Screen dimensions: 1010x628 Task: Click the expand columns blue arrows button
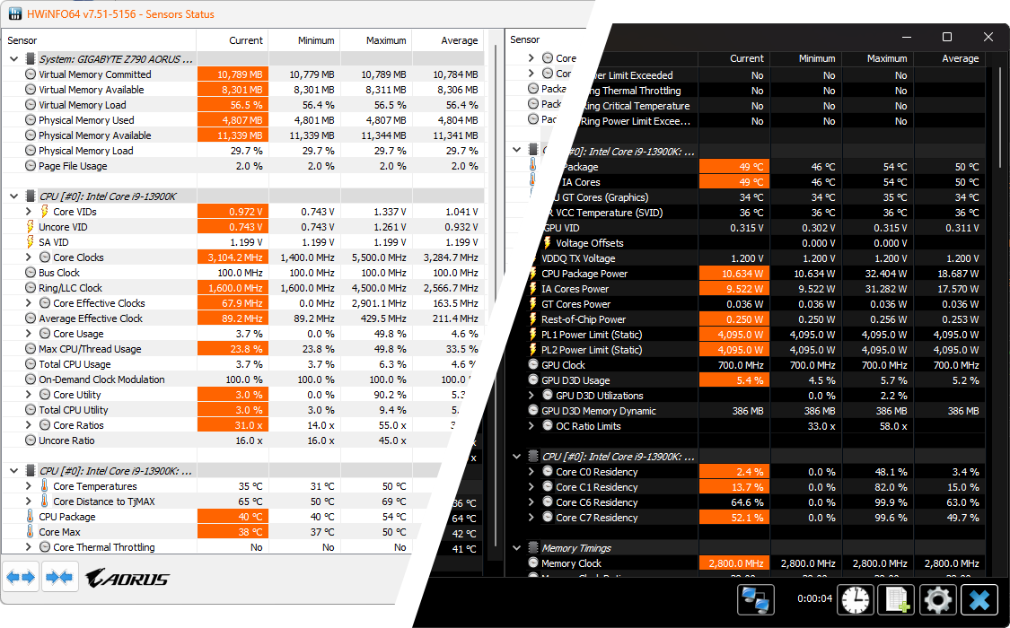coord(21,578)
